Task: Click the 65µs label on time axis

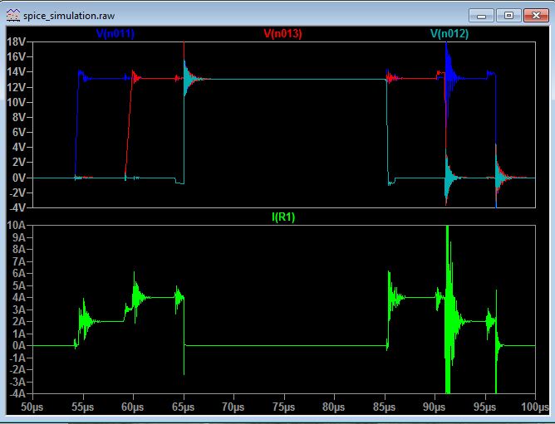Action: pos(184,407)
